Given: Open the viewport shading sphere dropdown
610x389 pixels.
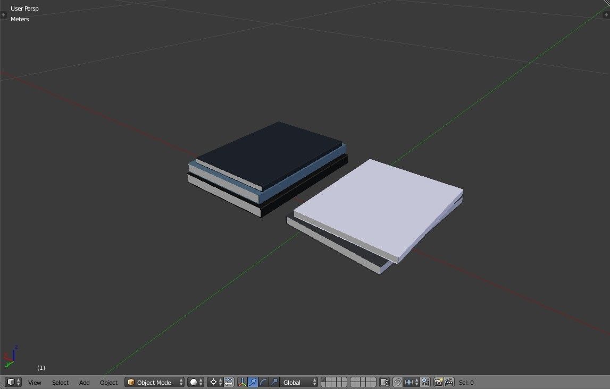Looking at the screenshot, I should tap(196, 383).
